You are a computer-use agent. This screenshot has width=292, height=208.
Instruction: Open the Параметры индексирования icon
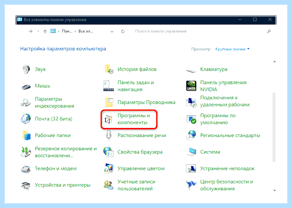click(26, 103)
